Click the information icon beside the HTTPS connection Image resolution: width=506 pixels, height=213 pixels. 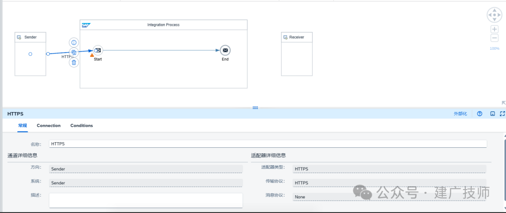tap(74, 42)
